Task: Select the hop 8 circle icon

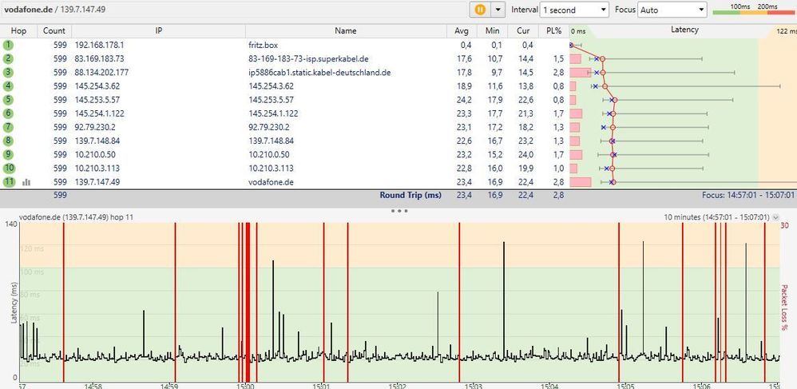Action: coord(9,141)
